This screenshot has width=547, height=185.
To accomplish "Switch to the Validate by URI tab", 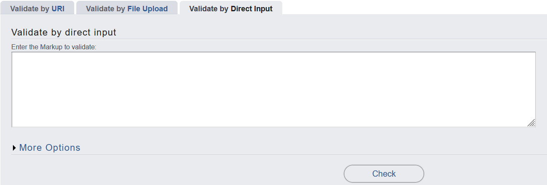I will 37,8.
